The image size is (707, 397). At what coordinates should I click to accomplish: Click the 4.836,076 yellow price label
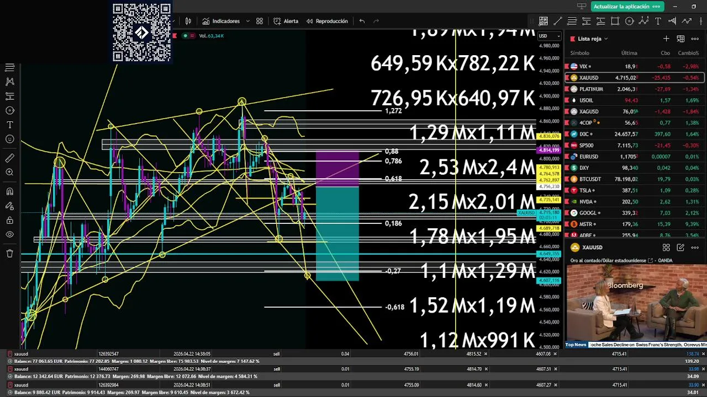pos(550,136)
